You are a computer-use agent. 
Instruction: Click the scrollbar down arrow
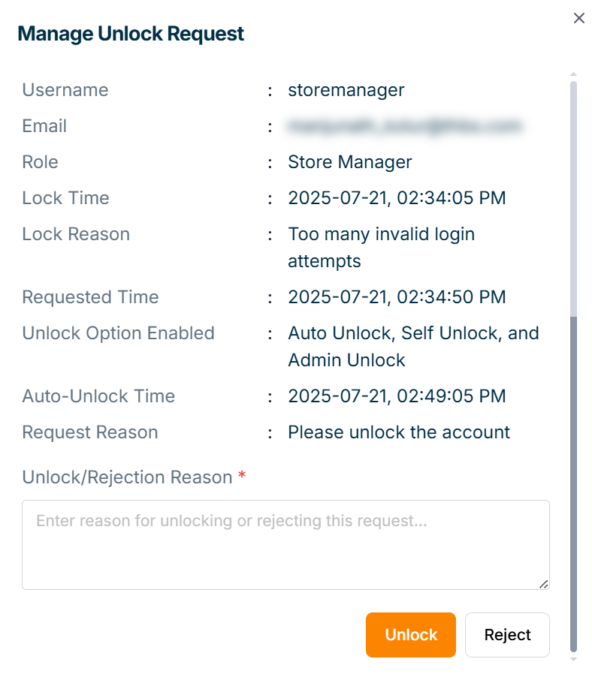click(574, 659)
